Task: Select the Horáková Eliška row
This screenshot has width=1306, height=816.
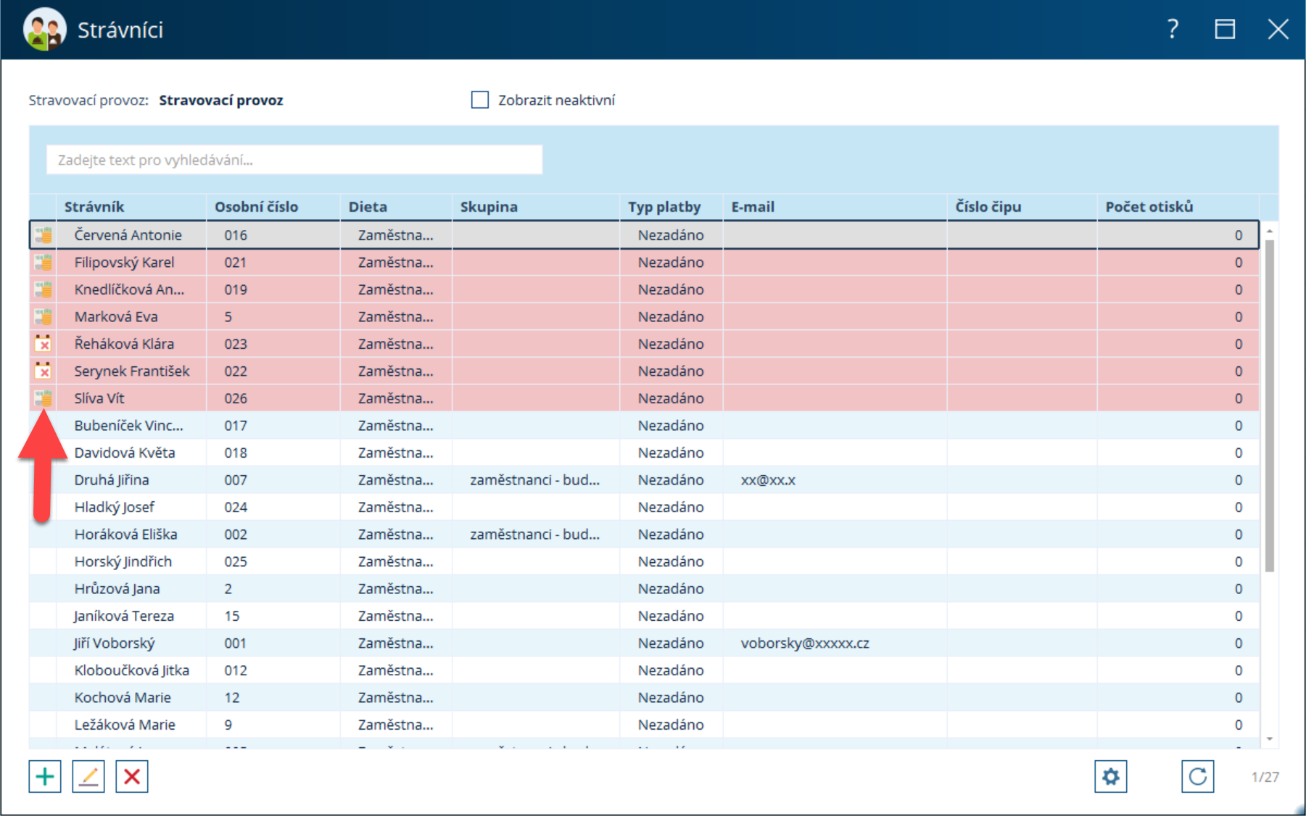Action: (645, 535)
